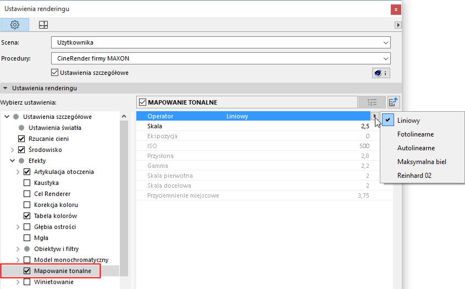The width and height of the screenshot is (465, 289).
Task: Open the gear settings tab
Action: click(x=15, y=25)
